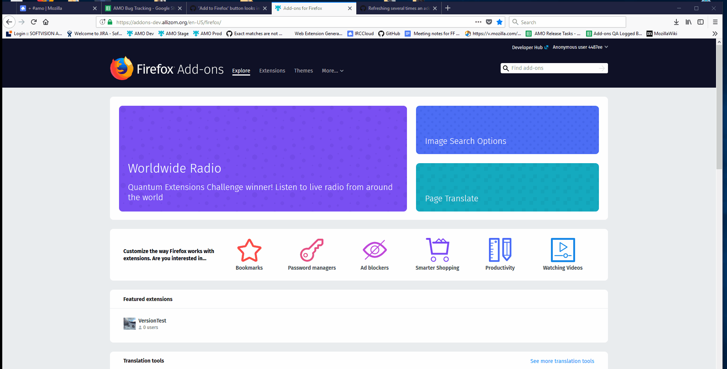
Task: Open the Developer Hub link
Action: 530,47
